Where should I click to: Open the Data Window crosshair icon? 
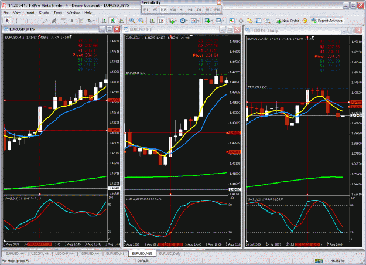click(241, 21)
